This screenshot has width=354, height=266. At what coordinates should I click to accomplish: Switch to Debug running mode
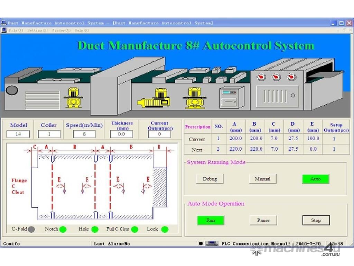210,179
